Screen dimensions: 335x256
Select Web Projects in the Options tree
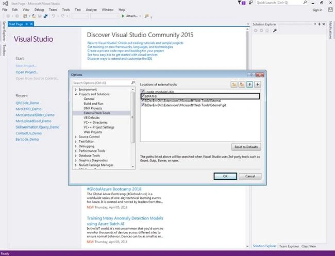point(93,132)
